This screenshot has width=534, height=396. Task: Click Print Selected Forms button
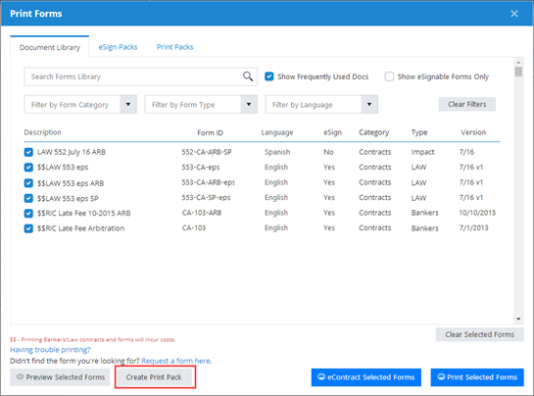[477, 377]
